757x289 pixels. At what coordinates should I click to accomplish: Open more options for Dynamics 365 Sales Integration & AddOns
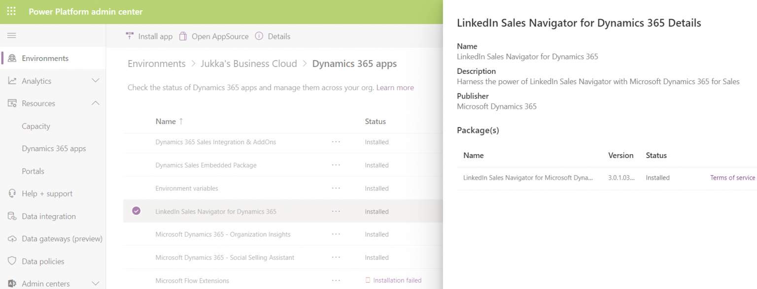coord(336,142)
